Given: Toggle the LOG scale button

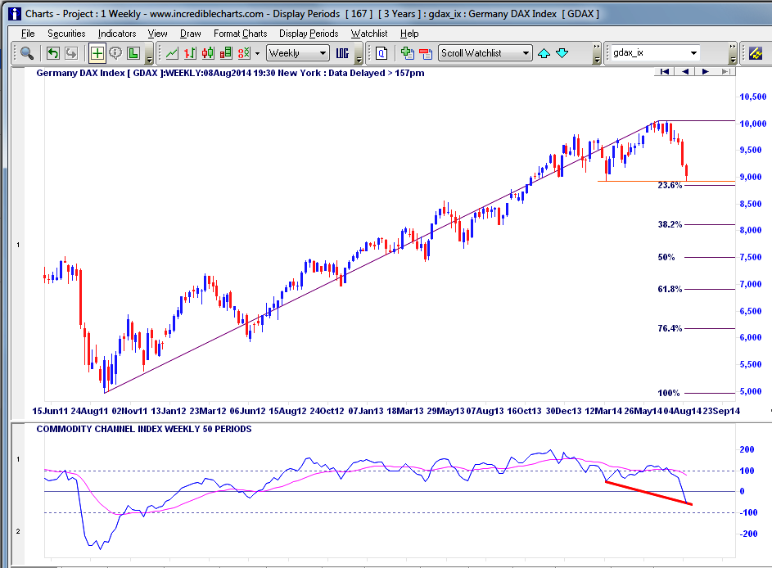Looking at the screenshot, I should pos(342,53).
